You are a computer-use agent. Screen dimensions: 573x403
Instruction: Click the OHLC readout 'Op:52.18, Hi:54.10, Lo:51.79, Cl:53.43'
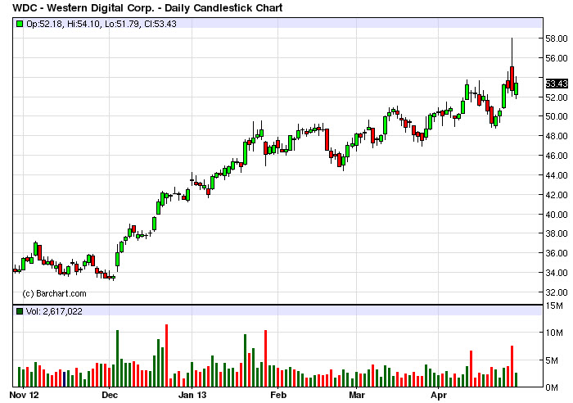tap(102, 24)
